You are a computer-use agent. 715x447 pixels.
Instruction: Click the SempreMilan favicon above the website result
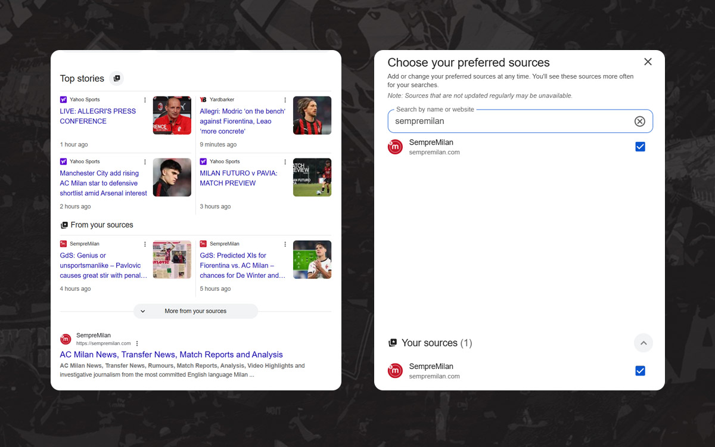pos(66,339)
